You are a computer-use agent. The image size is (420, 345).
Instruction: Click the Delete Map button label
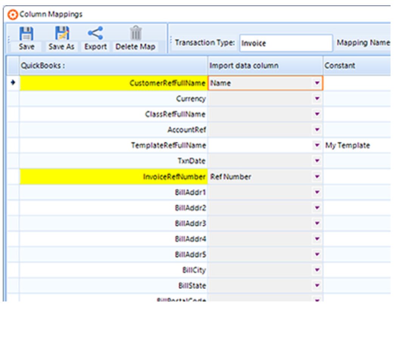tap(135, 47)
